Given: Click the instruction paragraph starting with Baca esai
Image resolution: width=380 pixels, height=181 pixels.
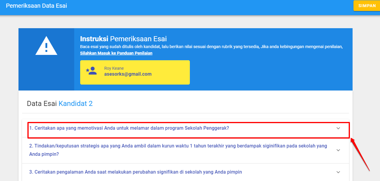Looking at the screenshot, I should pos(211,47).
